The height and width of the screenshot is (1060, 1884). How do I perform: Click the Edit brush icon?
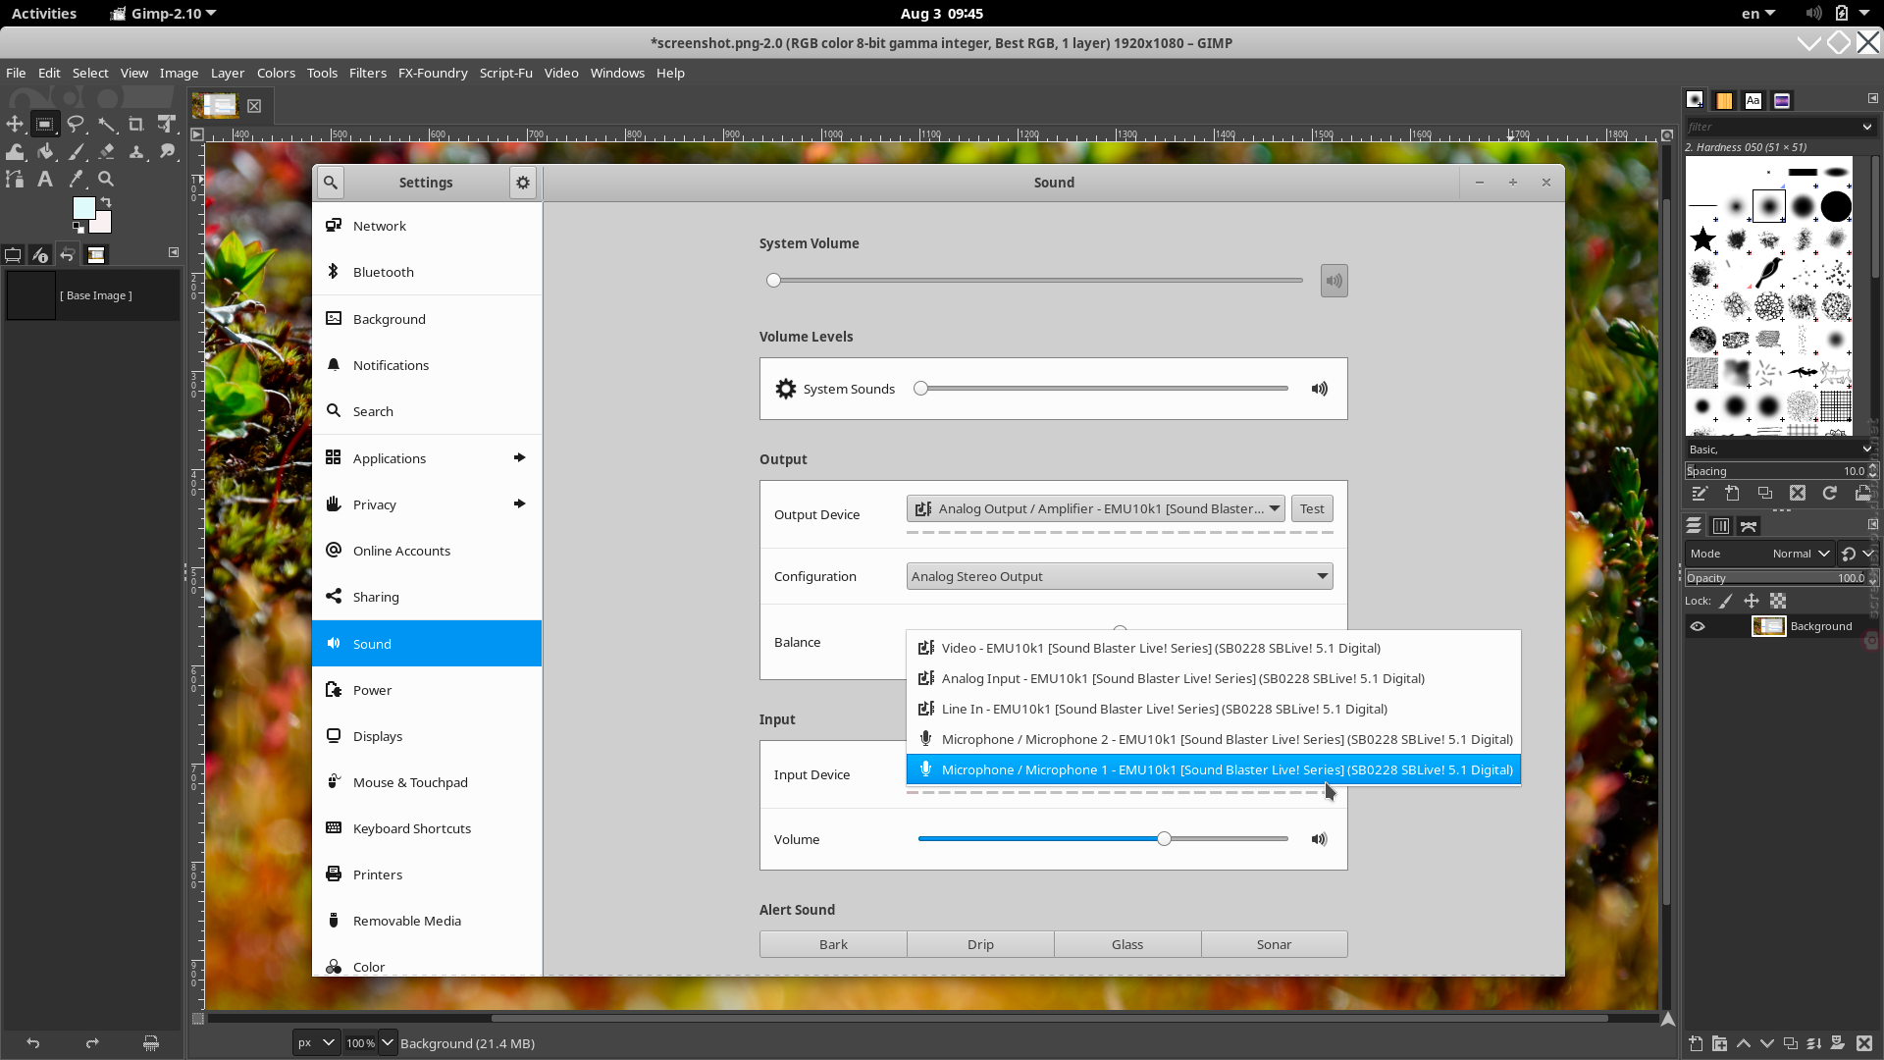(x=1700, y=494)
